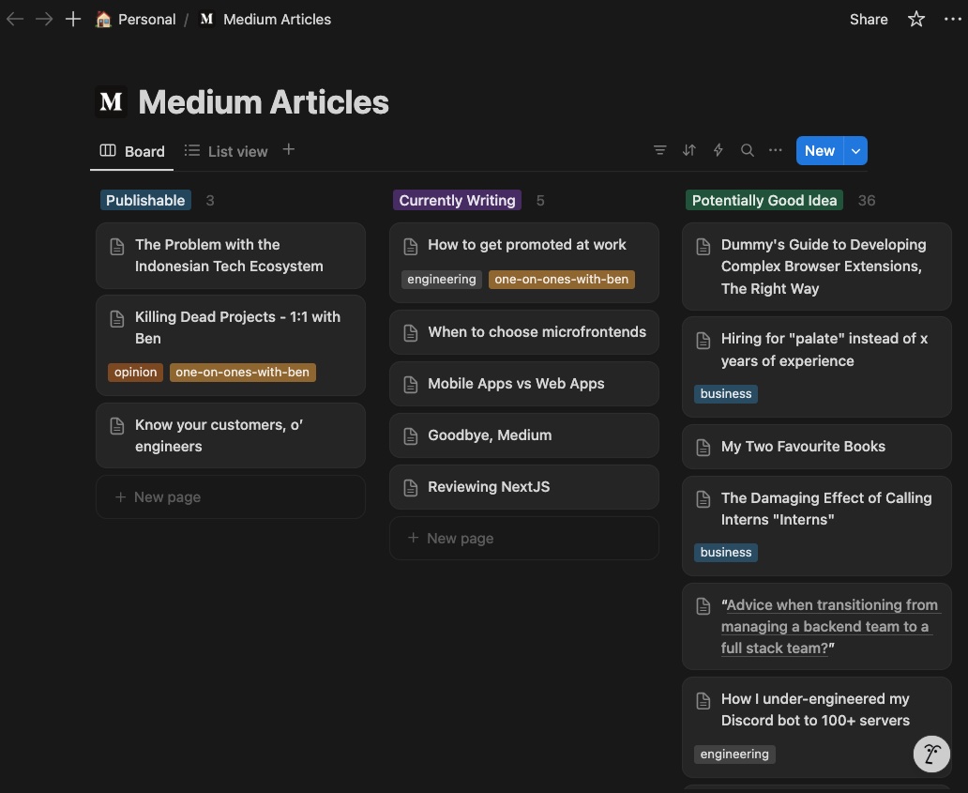The height and width of the screenshot is (793, 968).
Task: Click the large Medium page icon beside the title
Action: point(111,102)
